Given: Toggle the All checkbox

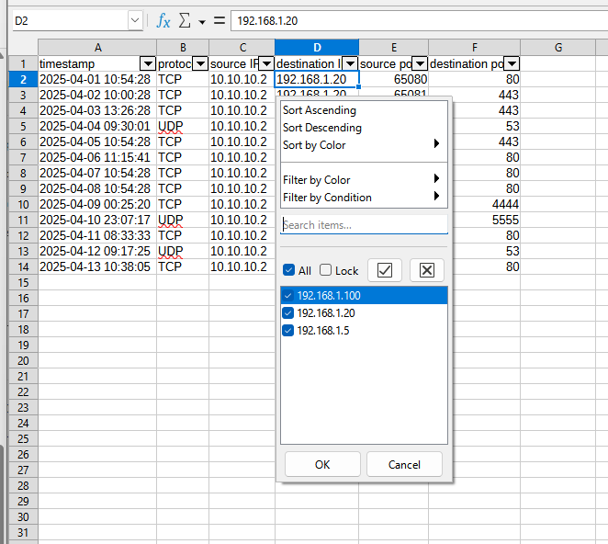Looking at the screenshot, I should click(289, 271).
